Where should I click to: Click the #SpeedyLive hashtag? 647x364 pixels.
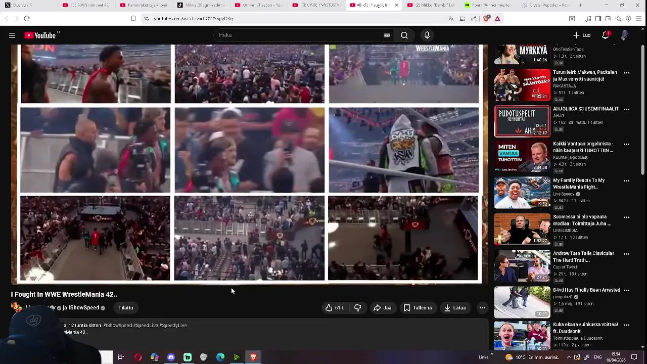pyautogui.click(x=173, y=326)
